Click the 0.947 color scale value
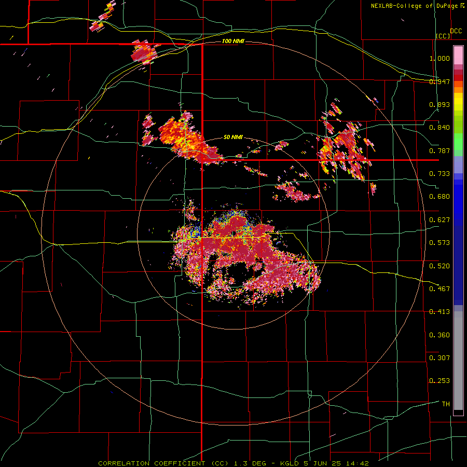Viewport: 467px width, 467px height. pos(439,81)
